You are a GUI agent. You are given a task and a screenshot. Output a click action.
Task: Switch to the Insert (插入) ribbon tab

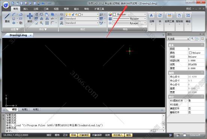(x=25, y=9)
